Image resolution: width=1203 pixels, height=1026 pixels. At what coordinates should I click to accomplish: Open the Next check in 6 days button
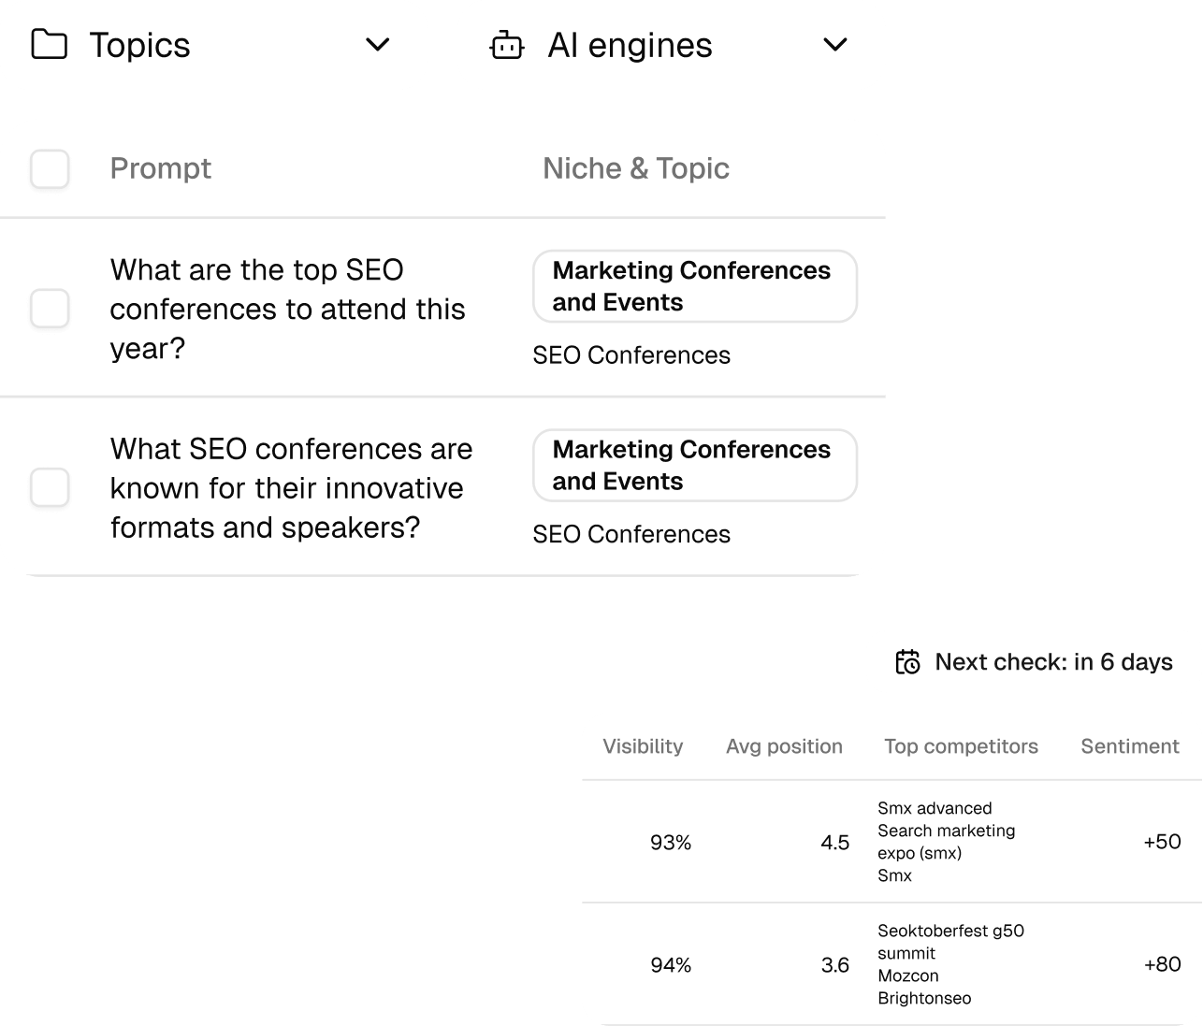pos(1034,662)
